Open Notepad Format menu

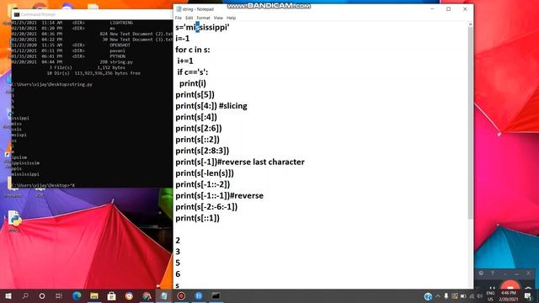203,18
